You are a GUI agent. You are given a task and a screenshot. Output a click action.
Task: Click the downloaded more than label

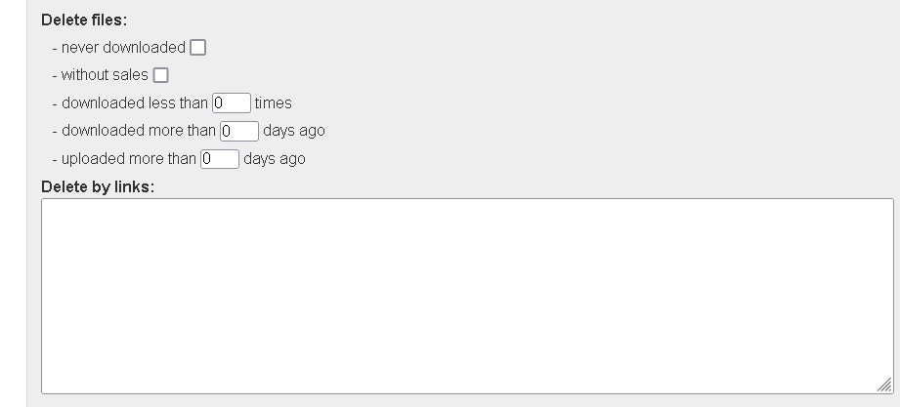tap(139, 131)
